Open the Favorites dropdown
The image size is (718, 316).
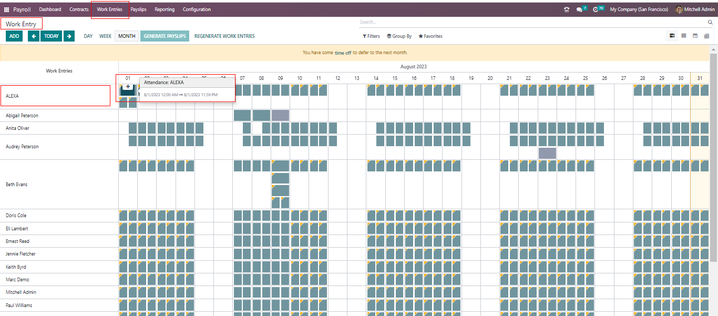click(430, 36)
